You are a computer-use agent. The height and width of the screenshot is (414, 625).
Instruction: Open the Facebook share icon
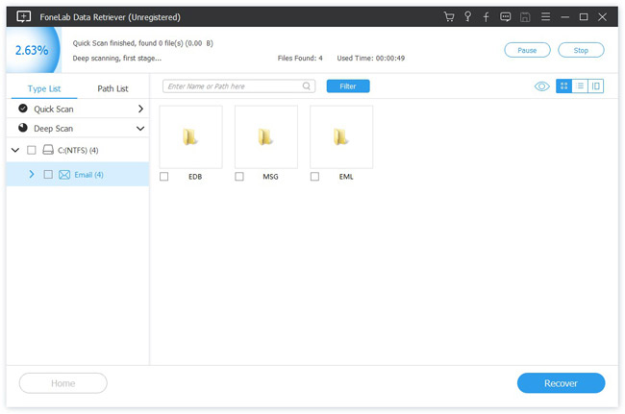pos(486,16)
